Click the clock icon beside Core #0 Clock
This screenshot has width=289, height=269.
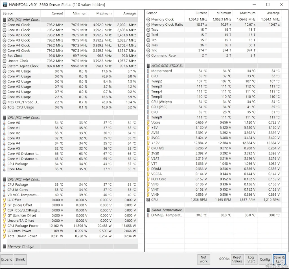5,25
